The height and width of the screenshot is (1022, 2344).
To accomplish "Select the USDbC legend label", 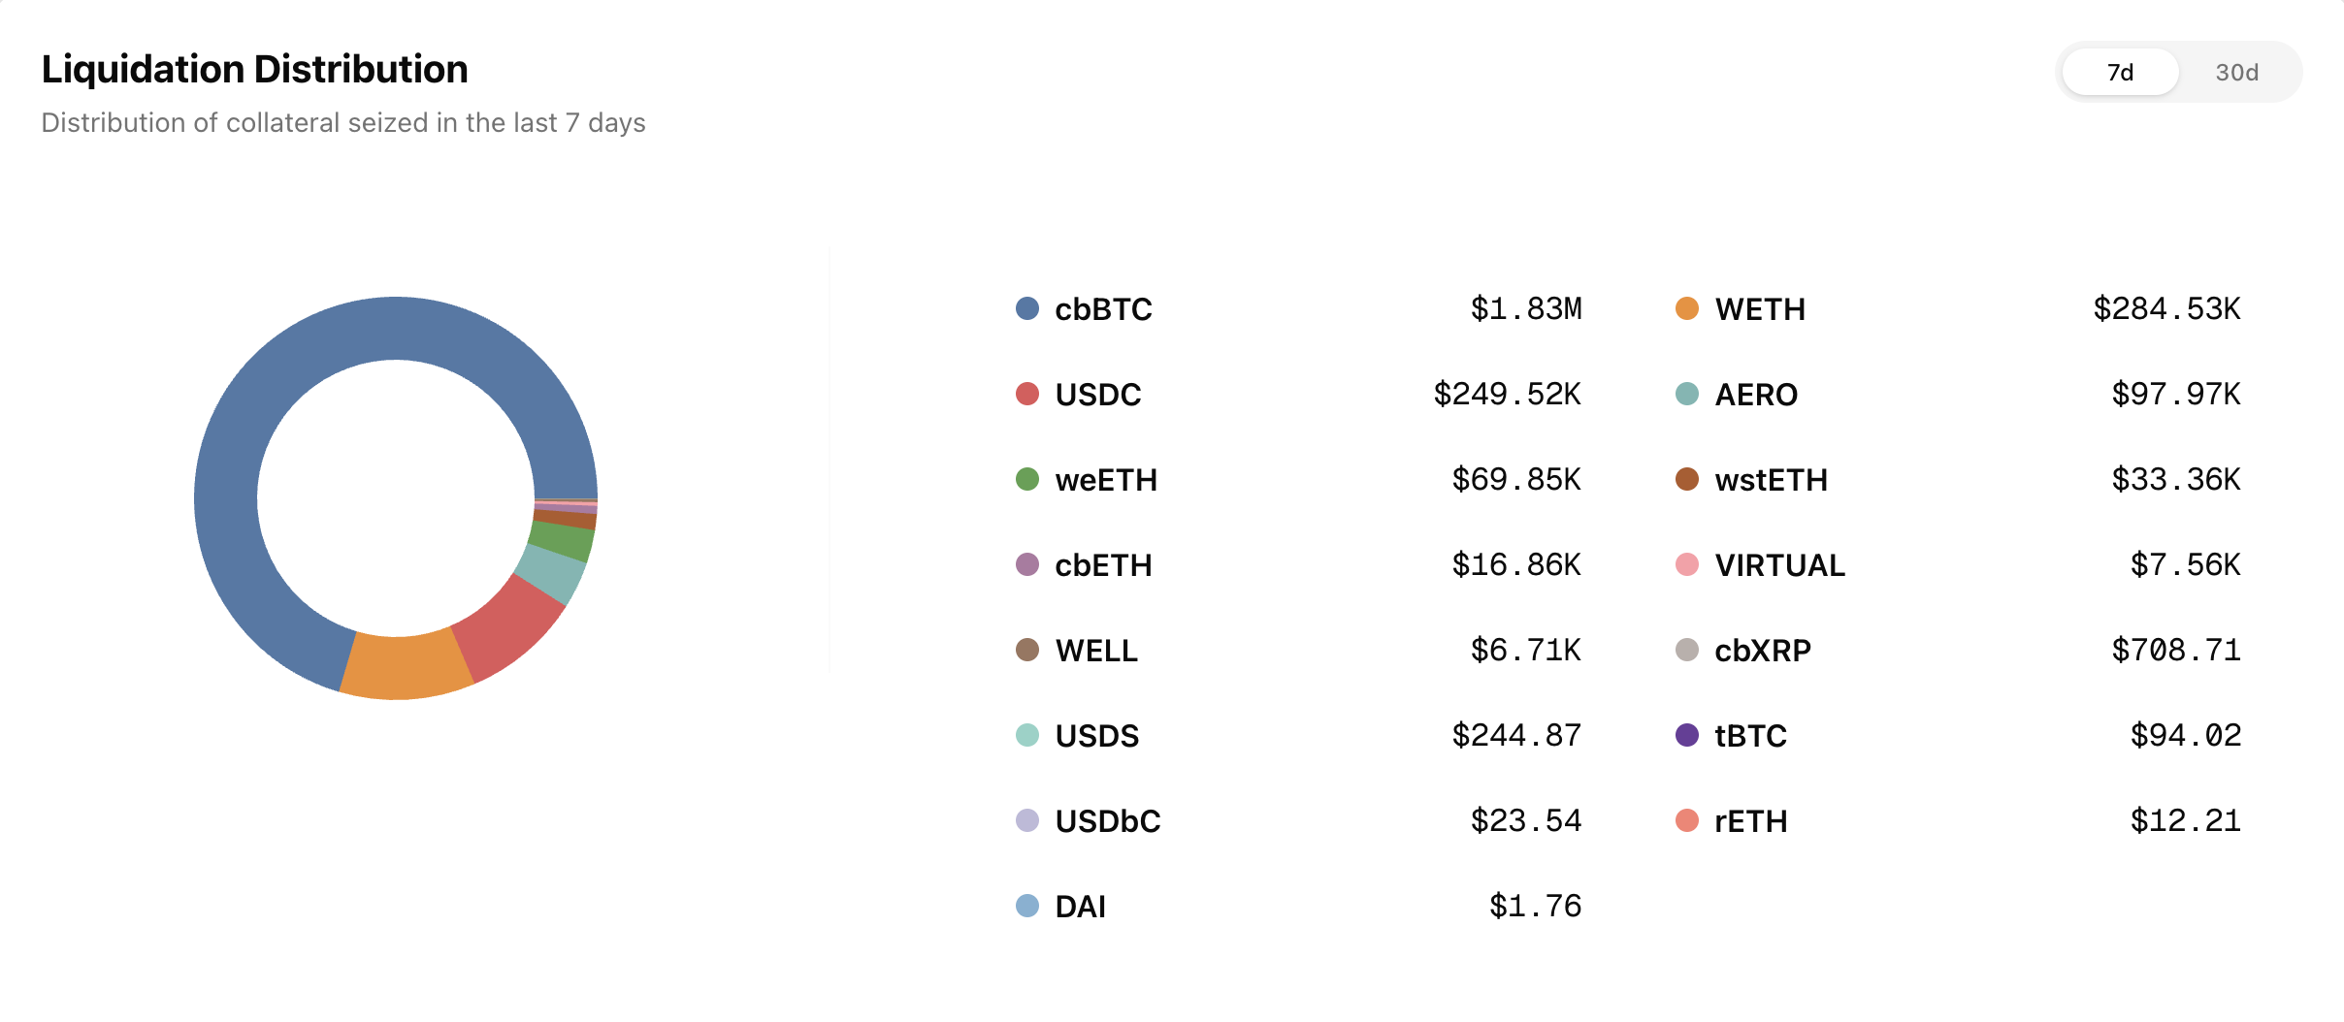I will coord(1108,821).
